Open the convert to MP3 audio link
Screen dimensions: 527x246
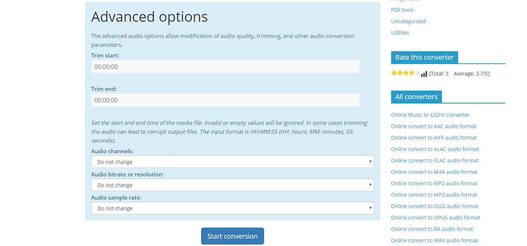tap(434, 195)
